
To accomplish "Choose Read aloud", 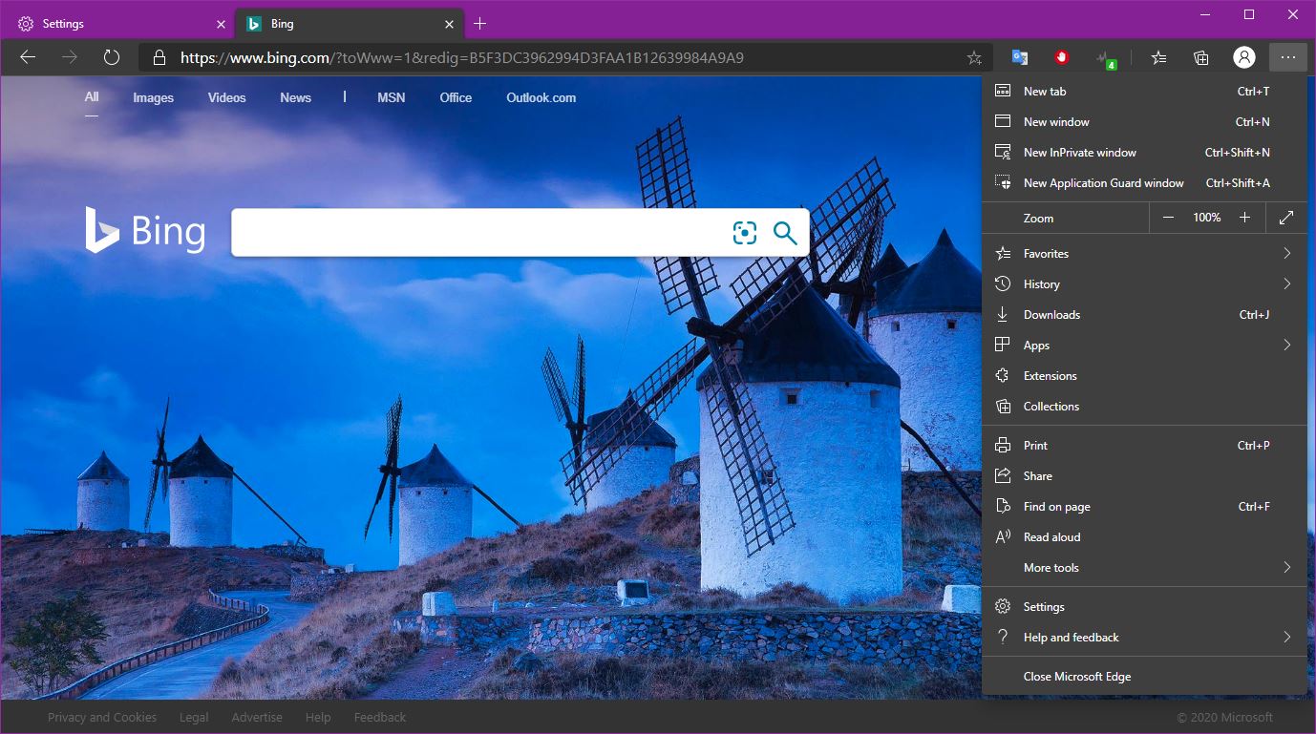I will [x=1144, y=537].
